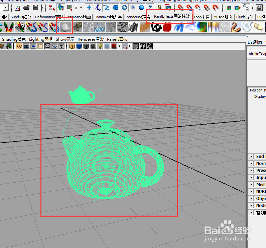The width and height of the screenshot is (266, 248).
Task: Toggle the resolution gate icon
Action: (x=33, y=46)
